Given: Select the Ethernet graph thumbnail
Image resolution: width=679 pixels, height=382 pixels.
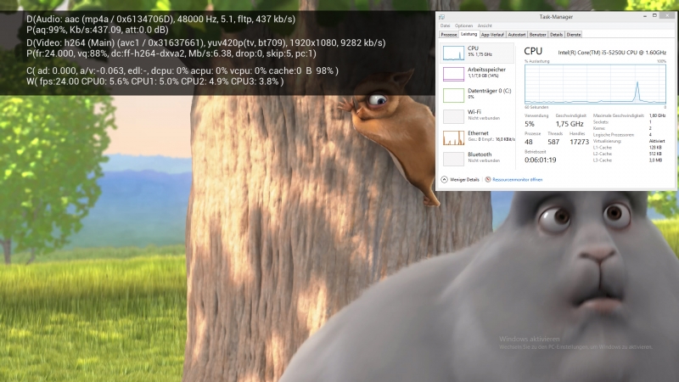Looking at the screenshot, I should tap(453, 138).
